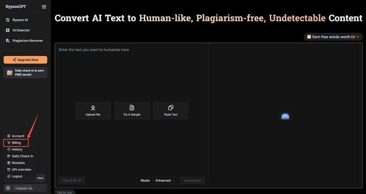366x194 pixels.
Task: Open Rewards from the user menu
Action: click(18, 163)
